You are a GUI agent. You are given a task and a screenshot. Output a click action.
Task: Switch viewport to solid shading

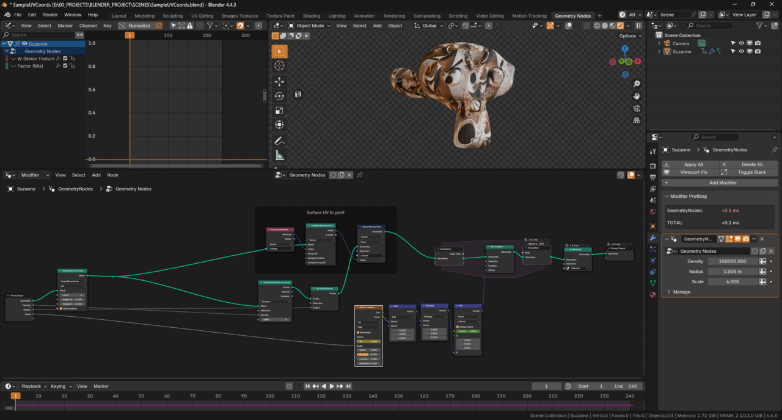[605, 26]
